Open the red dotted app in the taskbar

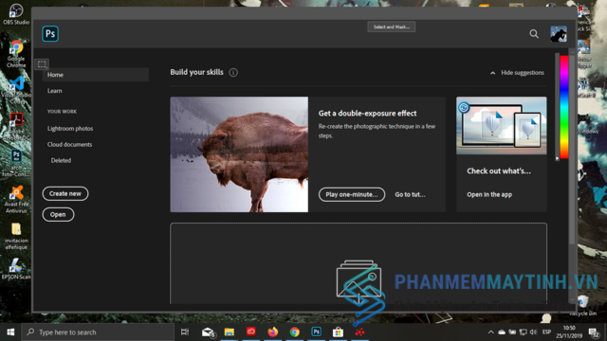click(360, 332)
